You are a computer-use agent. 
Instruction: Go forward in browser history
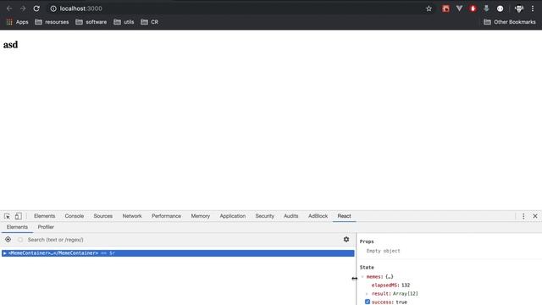coord(23,8)
